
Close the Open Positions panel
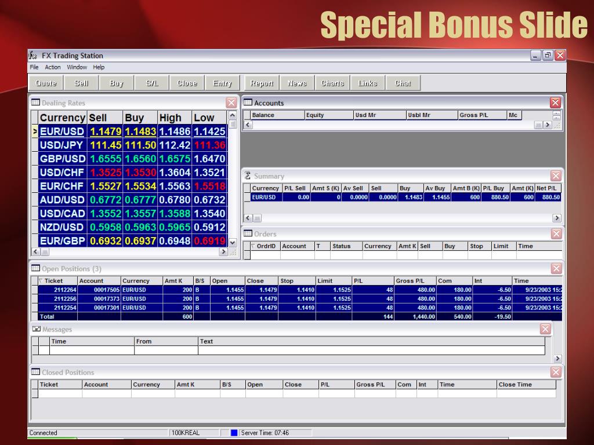click(556, 269)
